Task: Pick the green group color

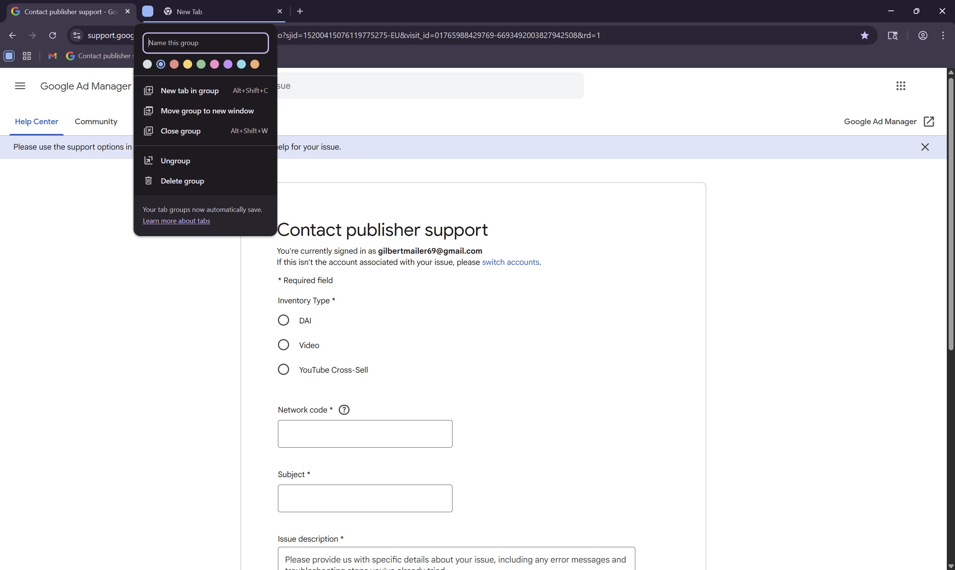Action: pos(201,65)
